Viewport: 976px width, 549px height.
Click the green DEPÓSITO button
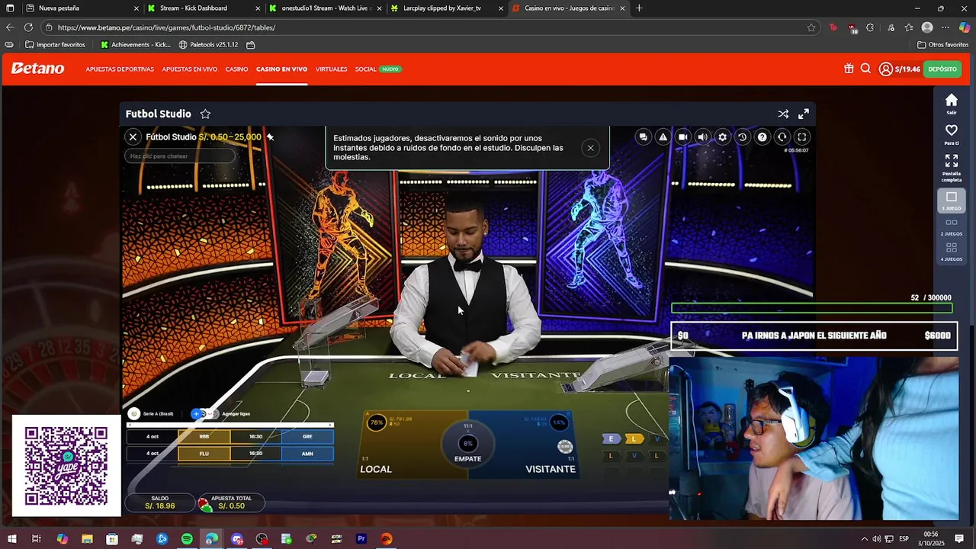point(942,69)
